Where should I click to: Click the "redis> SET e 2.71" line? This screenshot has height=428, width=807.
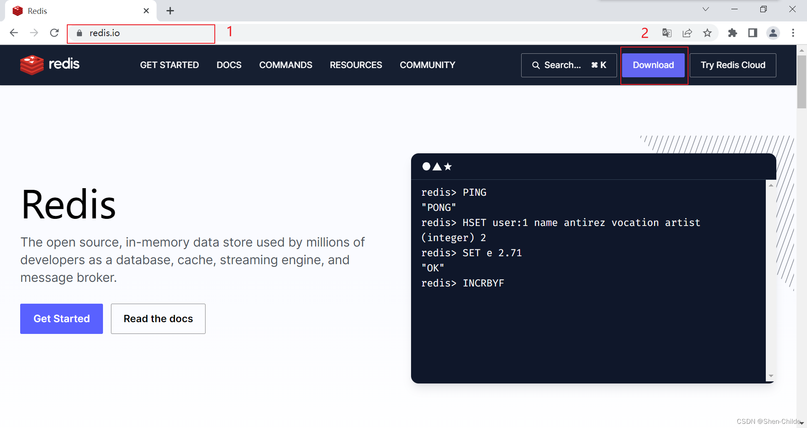pos(472,253)
